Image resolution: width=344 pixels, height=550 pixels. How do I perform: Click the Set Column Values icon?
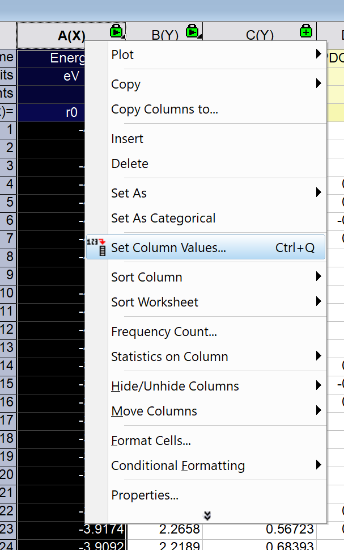click(99, 247)
